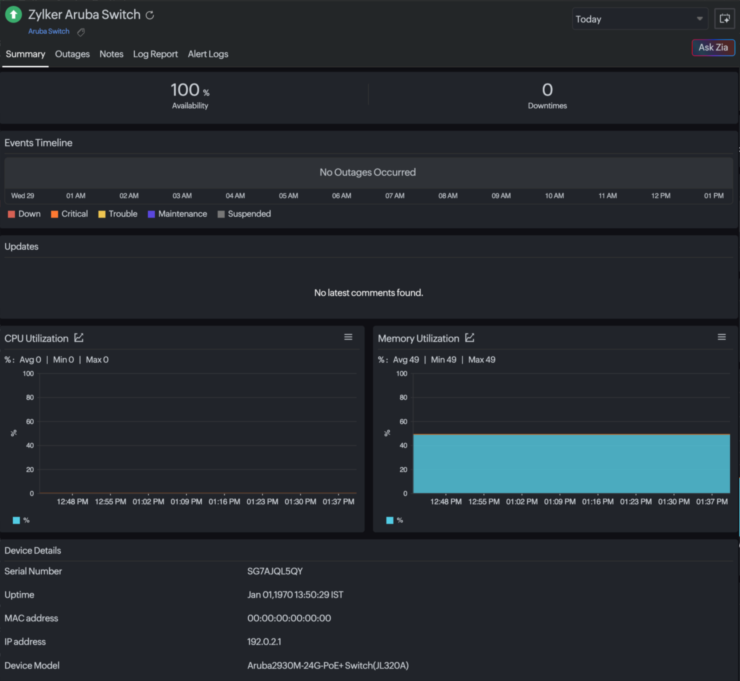Toggle Down legend in Events Timeline

(x=24, y=214)
